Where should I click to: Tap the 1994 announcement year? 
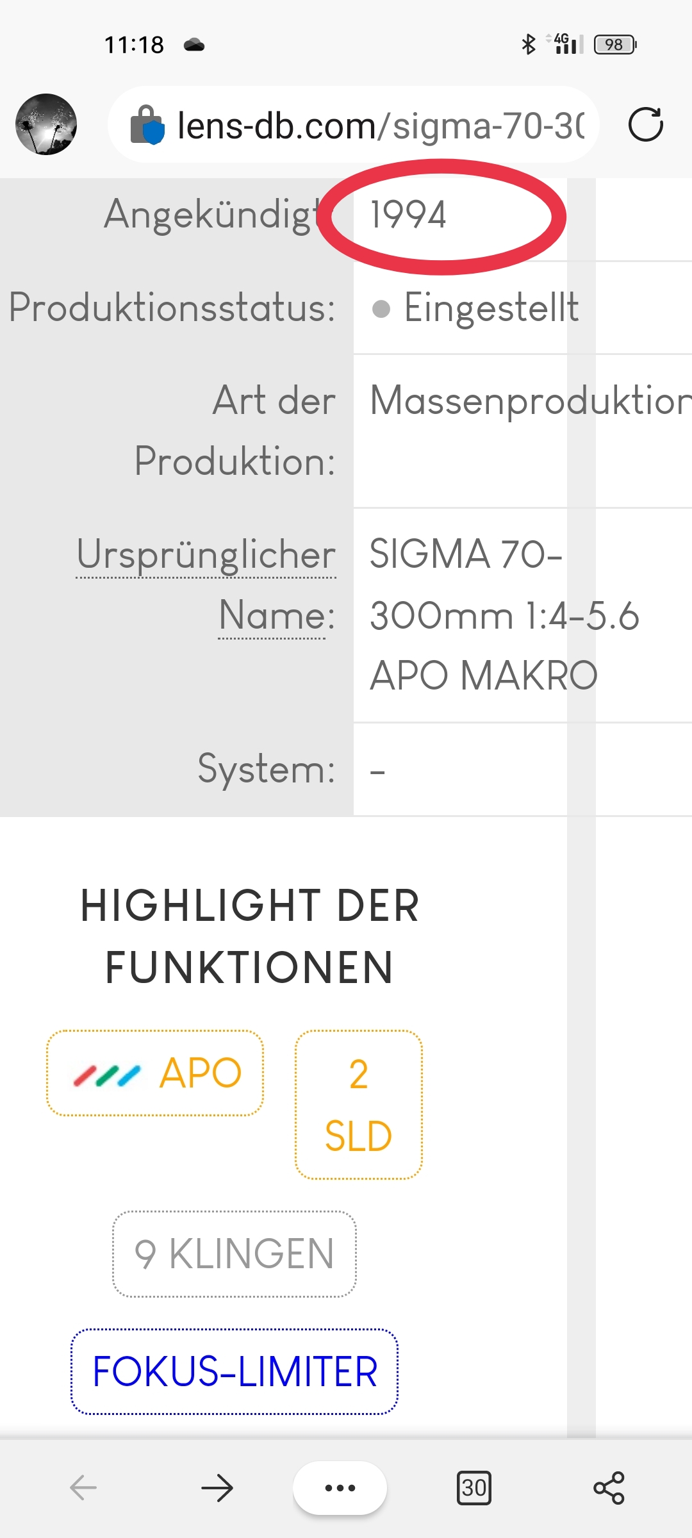(409, 215)
